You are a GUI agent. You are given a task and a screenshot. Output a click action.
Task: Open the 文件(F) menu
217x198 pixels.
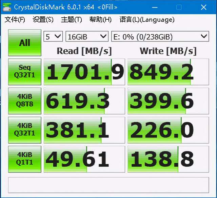pos(15,20)
